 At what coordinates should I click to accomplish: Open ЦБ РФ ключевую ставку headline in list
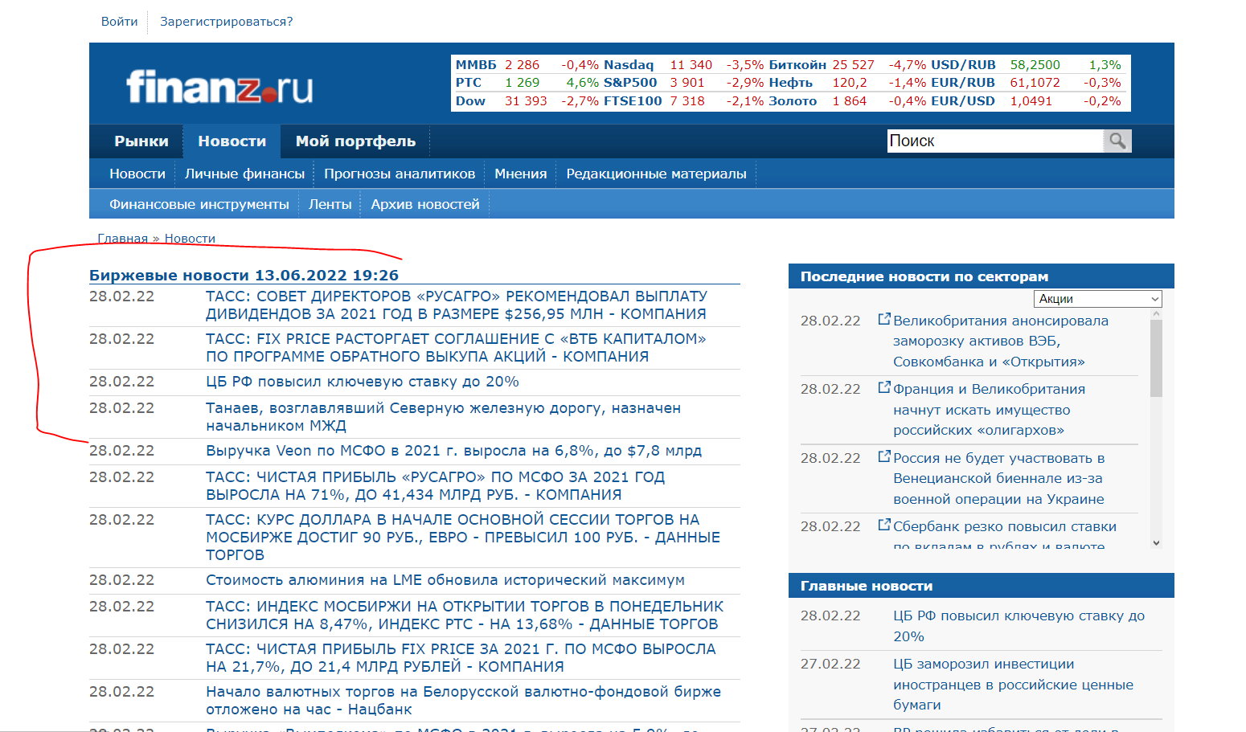pos(363,382)
